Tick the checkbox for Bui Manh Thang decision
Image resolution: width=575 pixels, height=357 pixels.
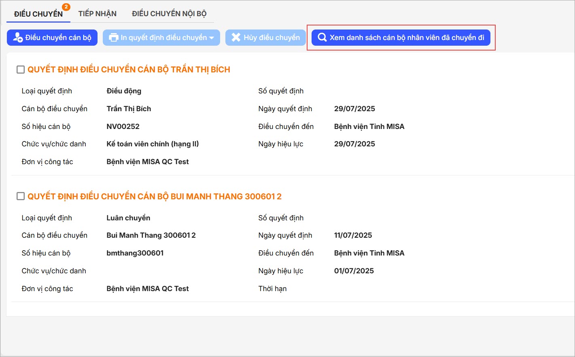pyautogui.click(x=21, y=196)
